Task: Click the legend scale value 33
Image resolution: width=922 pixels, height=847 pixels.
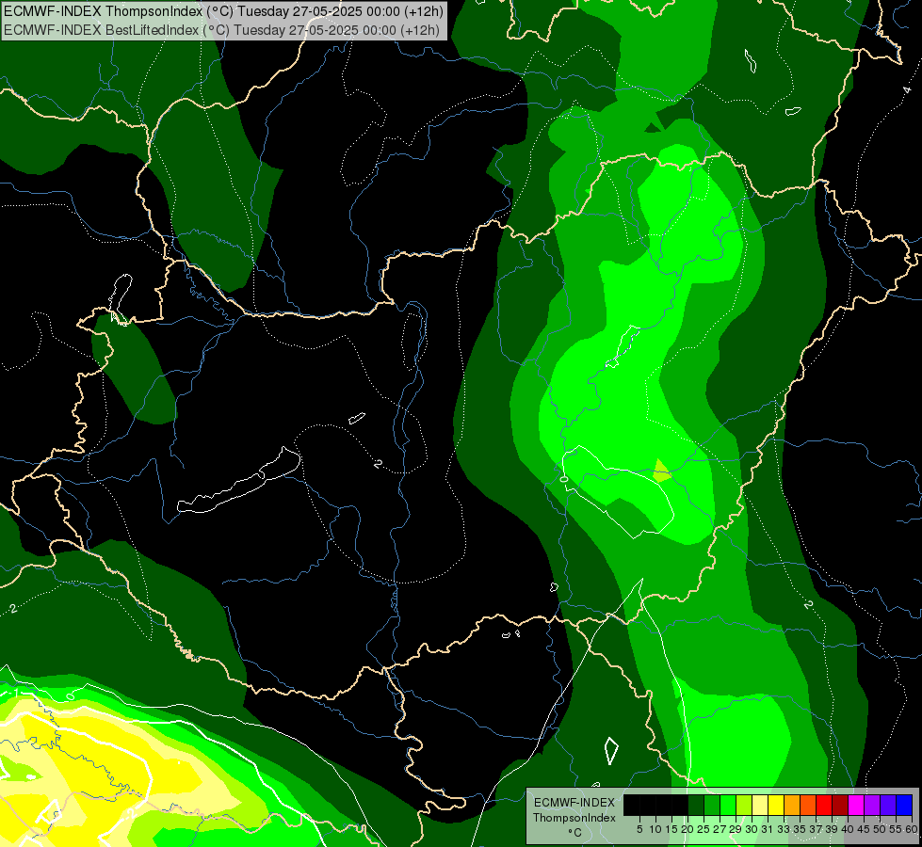Action: tap(784, 829)
